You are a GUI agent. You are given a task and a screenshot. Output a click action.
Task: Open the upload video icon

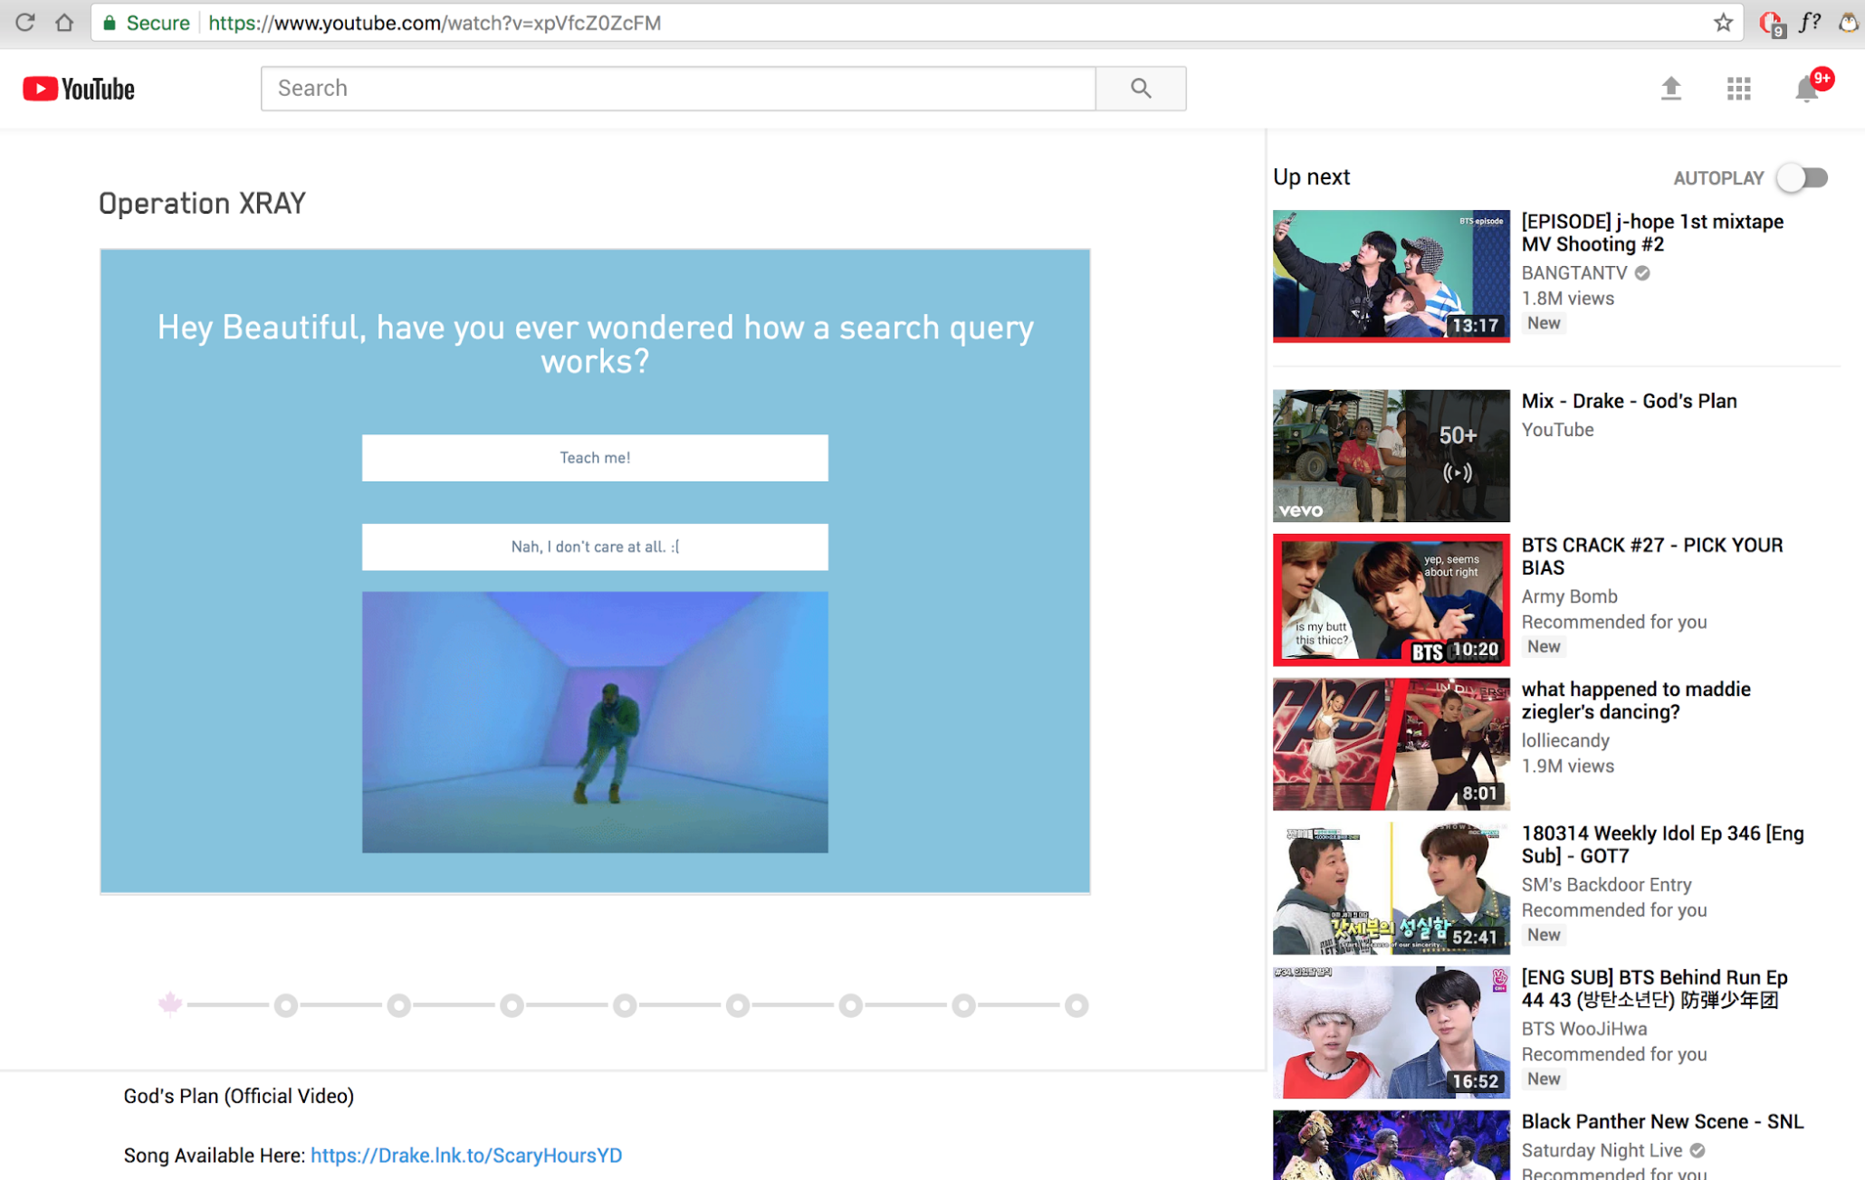(x=1670, y=89)
